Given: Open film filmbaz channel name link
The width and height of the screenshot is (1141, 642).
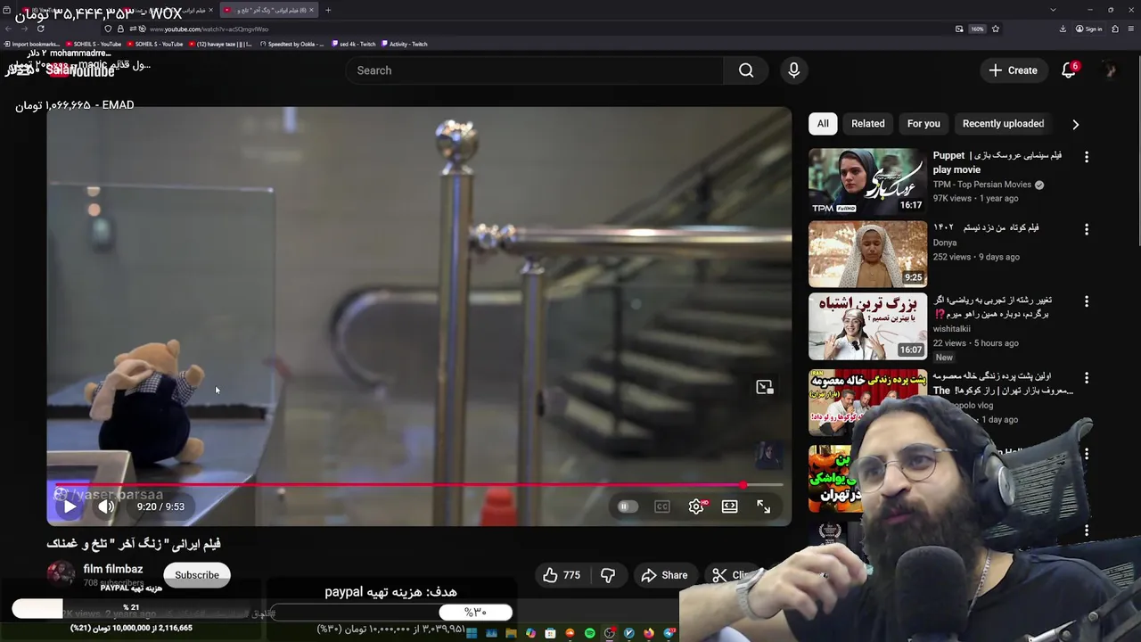Looking at the screenshot, I should [x=113, y=569].
